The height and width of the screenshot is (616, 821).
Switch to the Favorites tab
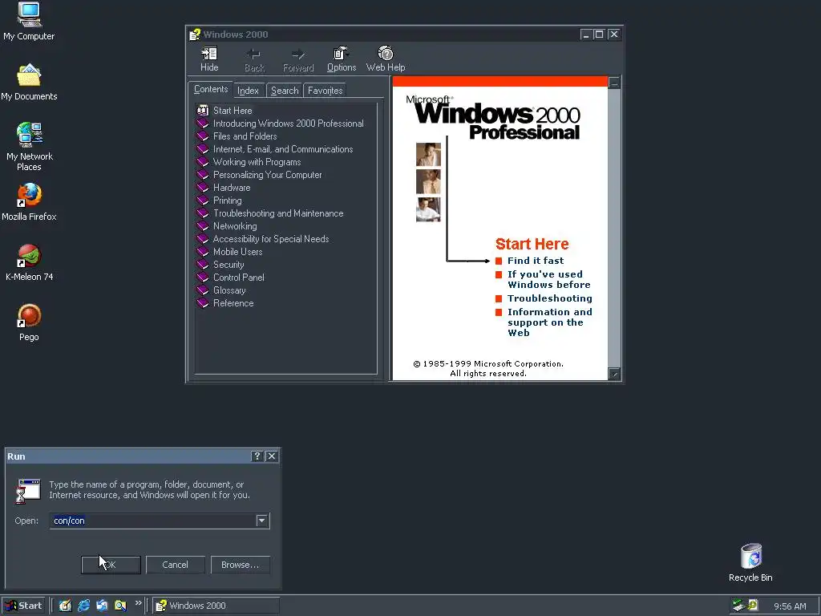pos(325,91)
